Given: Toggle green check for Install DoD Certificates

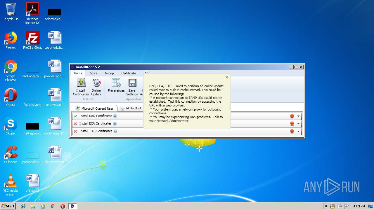Looking at the screenshot, I should [76, 116].
